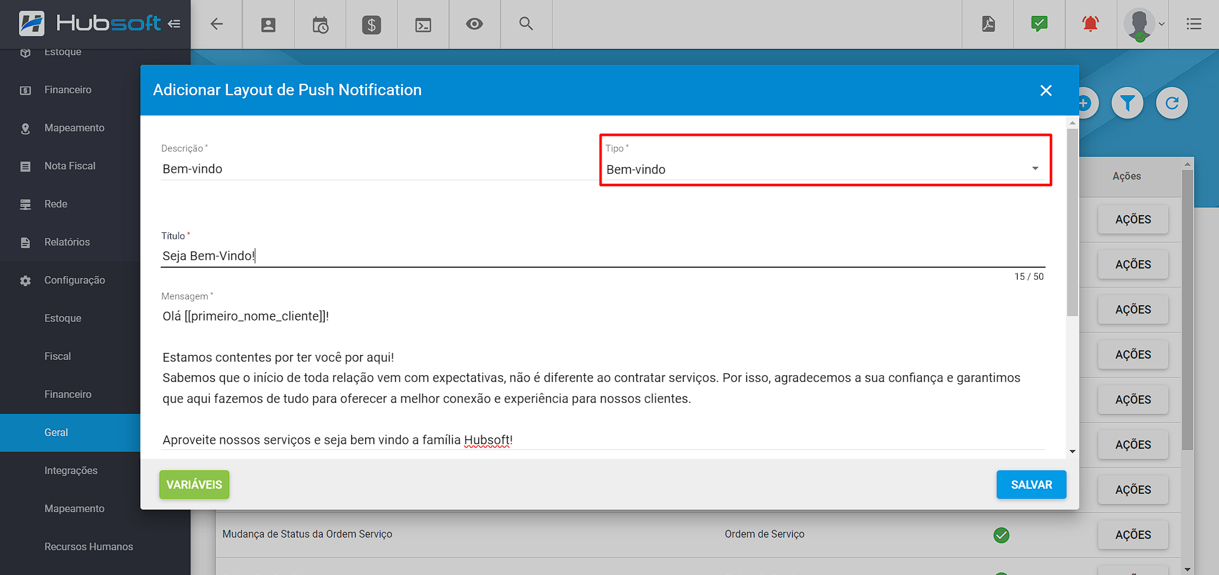Collapse sidebar with the arrow next to Hubsoft
This screenshot has width=1219, height=575.
click(174, 24)
